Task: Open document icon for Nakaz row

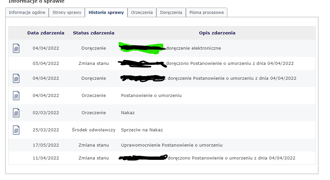Action: 16,113
